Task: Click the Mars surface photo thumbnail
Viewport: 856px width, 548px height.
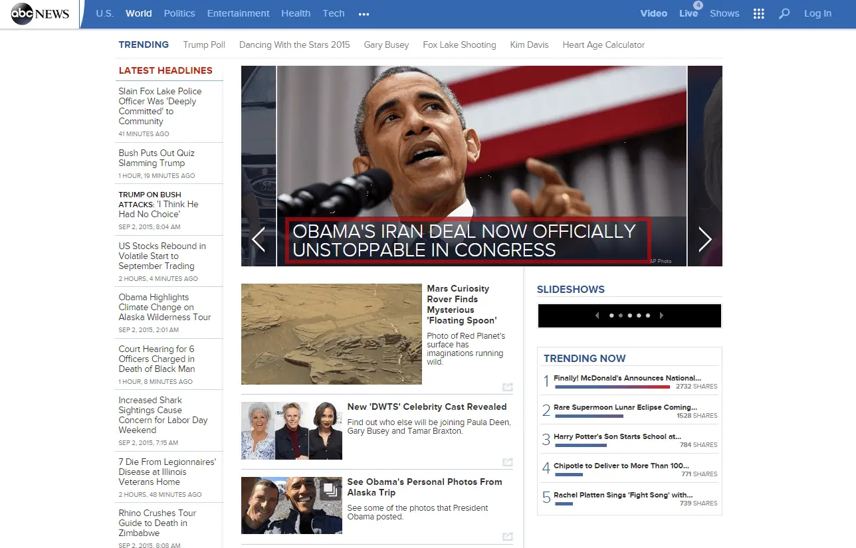Action: 332,334
